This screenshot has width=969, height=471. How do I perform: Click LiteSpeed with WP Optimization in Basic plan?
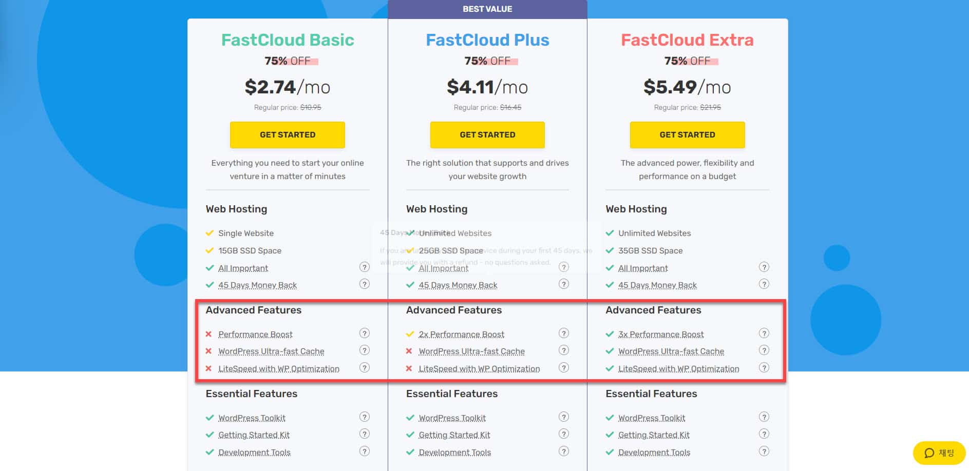[279, 368]
